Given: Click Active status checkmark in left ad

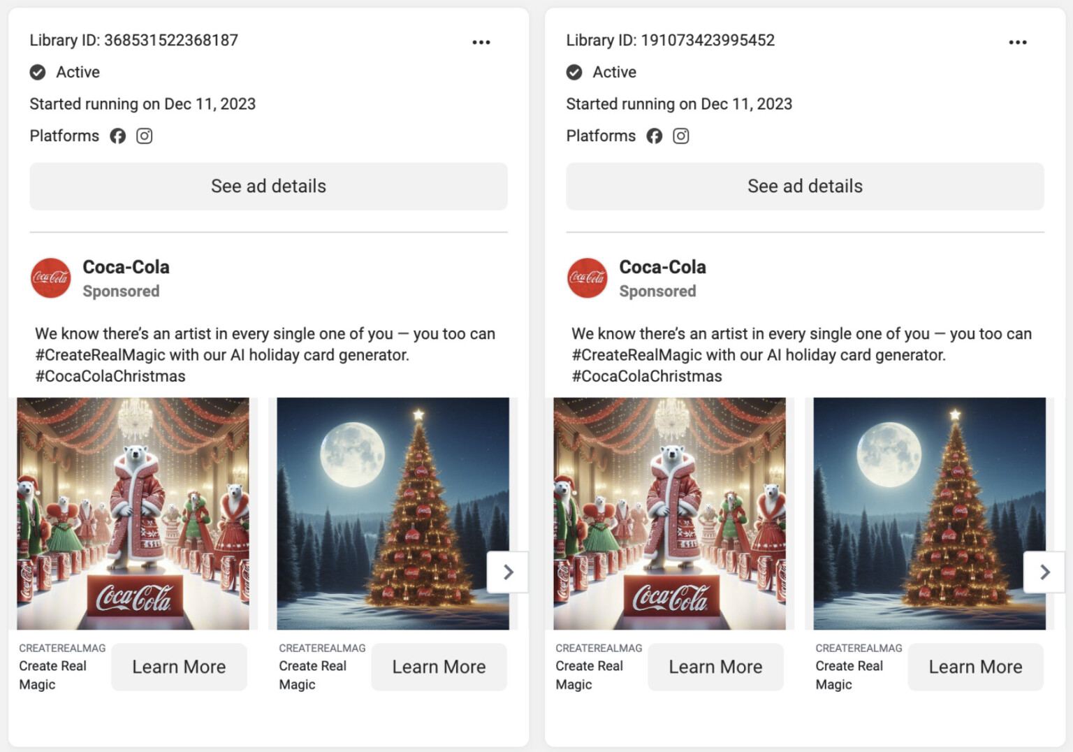Looking at the screenshot, I should coord(38,73).
